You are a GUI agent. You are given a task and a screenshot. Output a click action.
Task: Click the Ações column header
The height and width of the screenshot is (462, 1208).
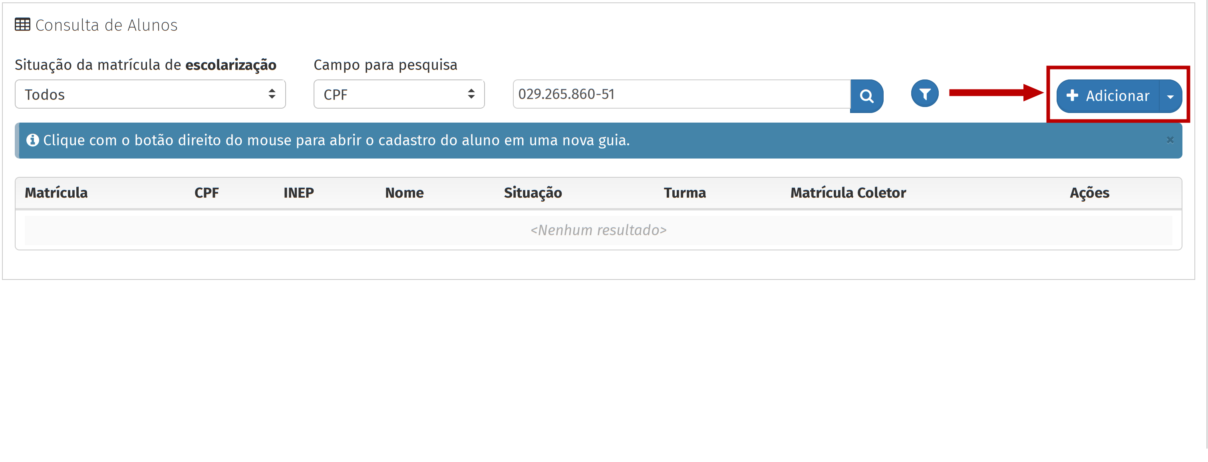[x=1089, y=192]
